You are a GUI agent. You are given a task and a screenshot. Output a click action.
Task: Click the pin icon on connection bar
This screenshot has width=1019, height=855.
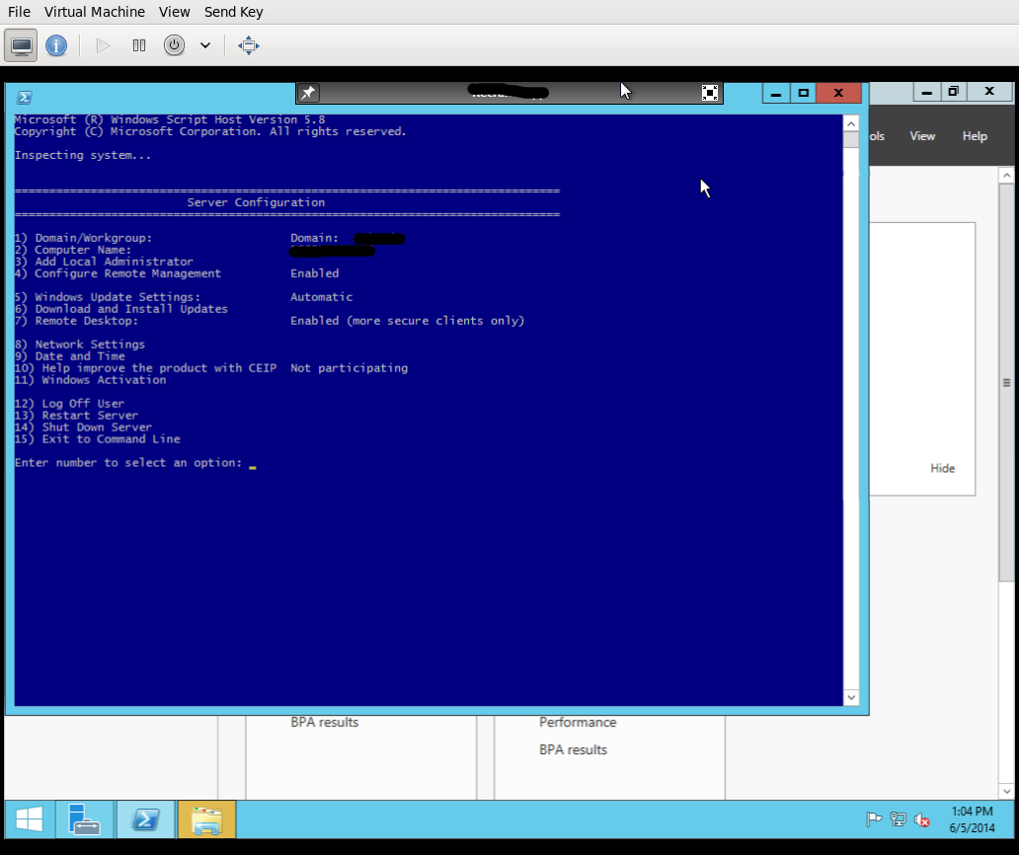308,93
